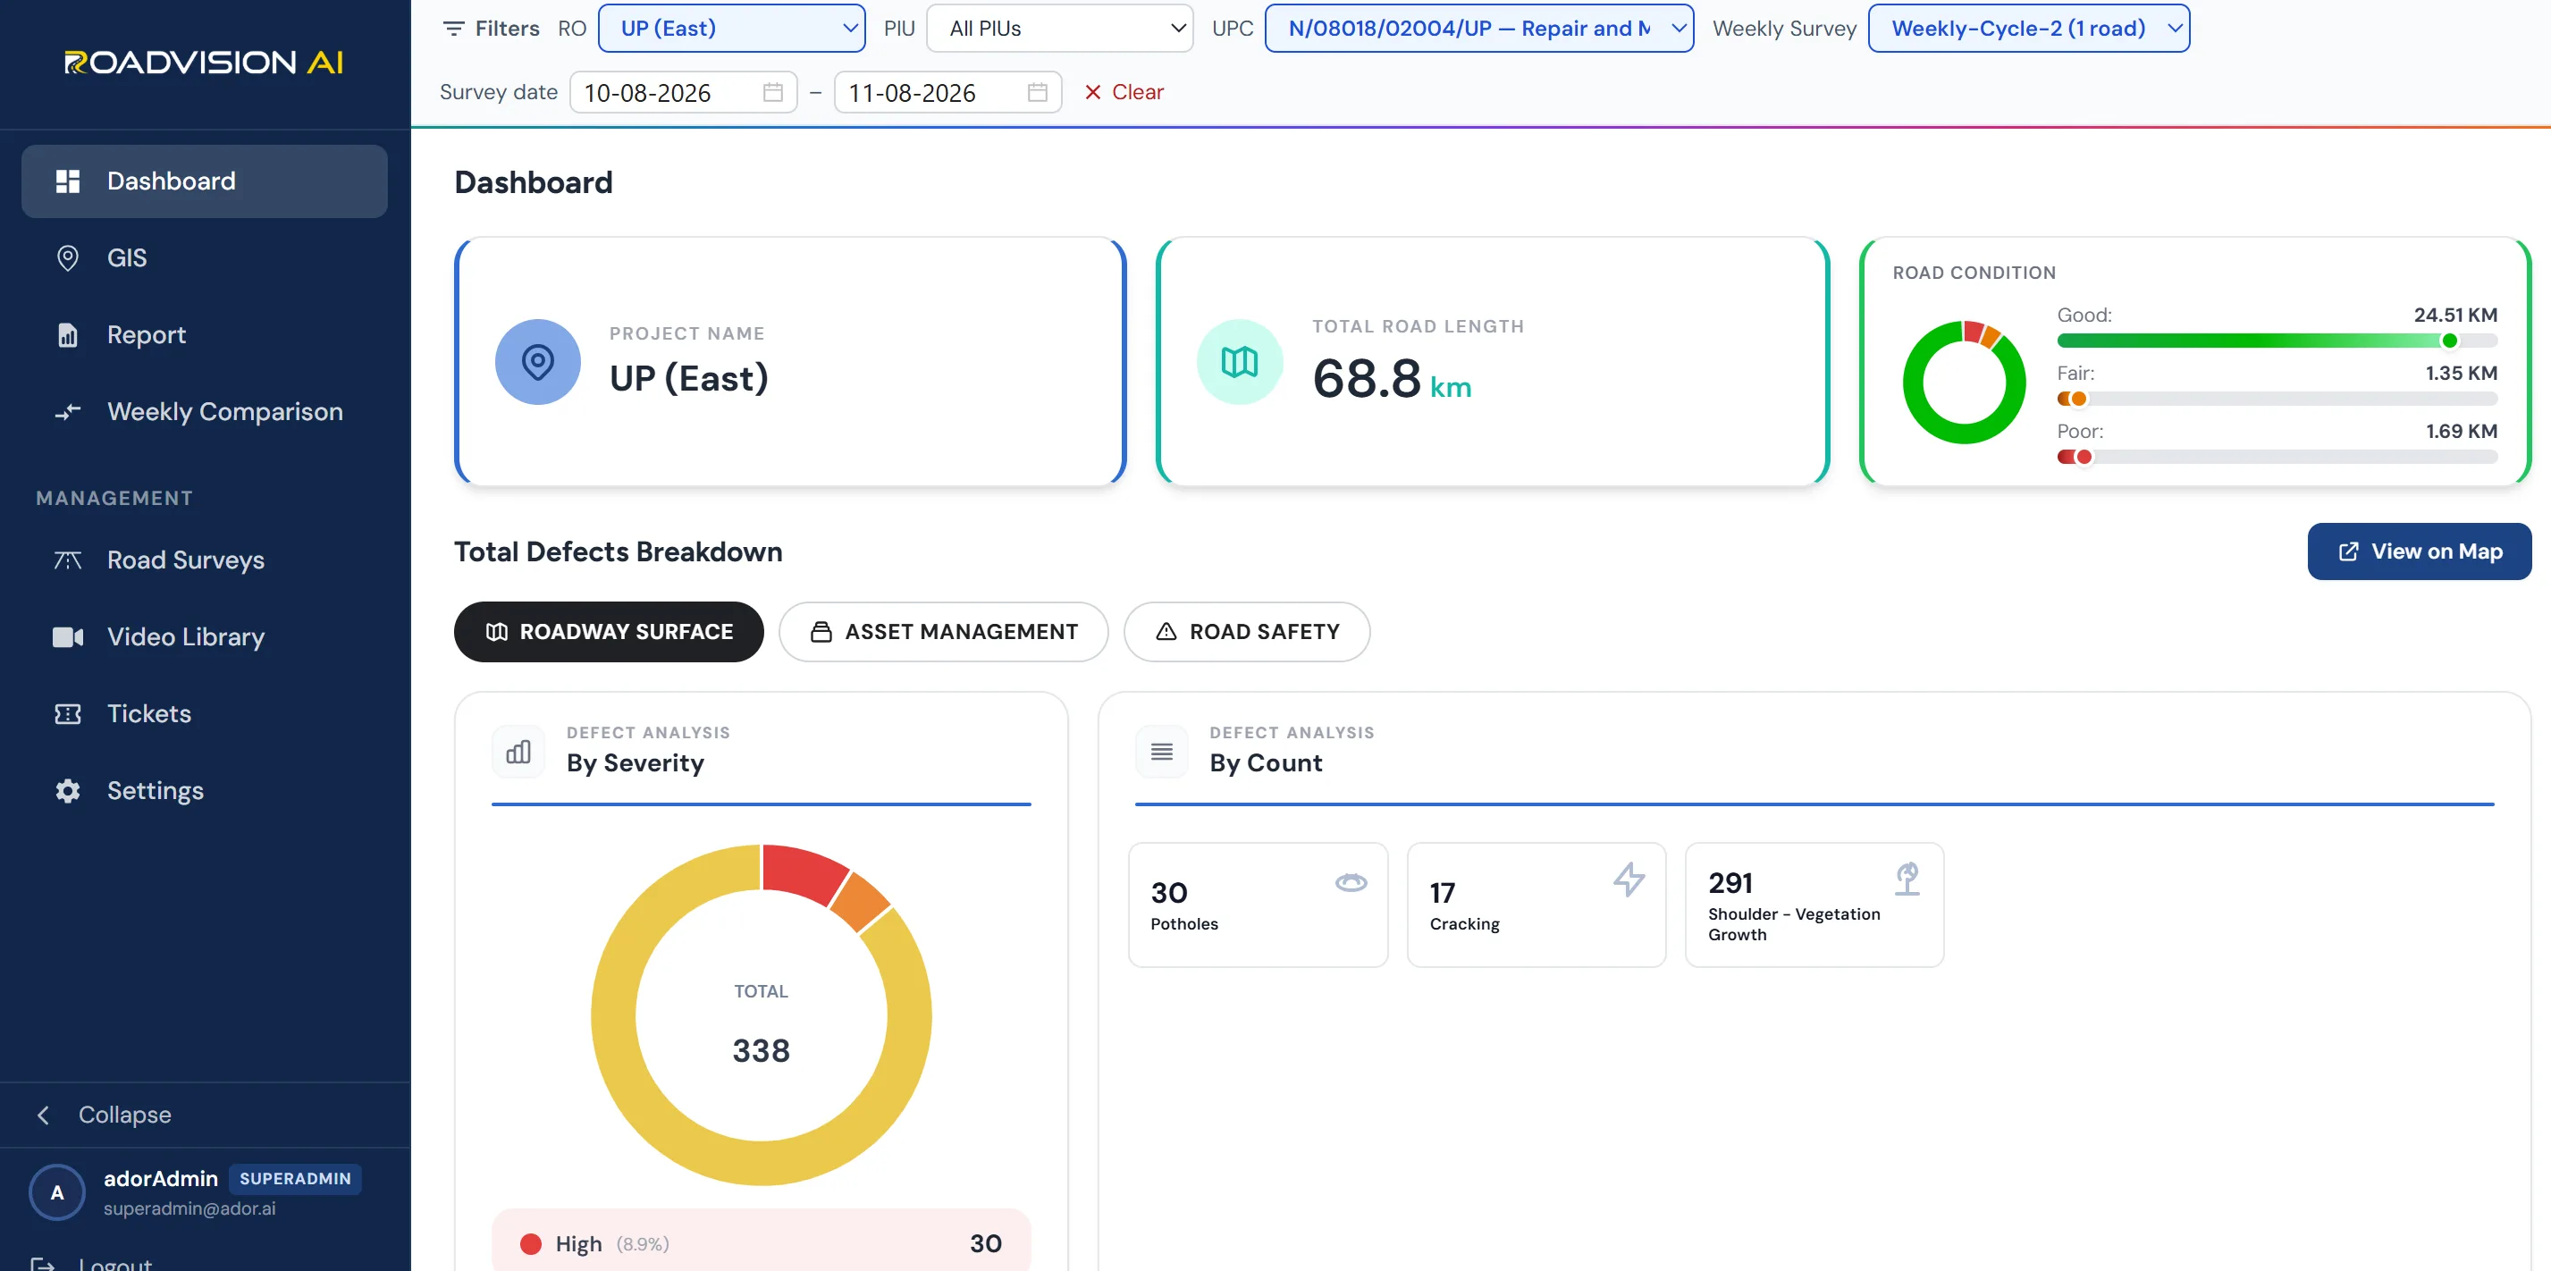Click the Potholes card eye-shaped icon

(x=1351, y=881)
